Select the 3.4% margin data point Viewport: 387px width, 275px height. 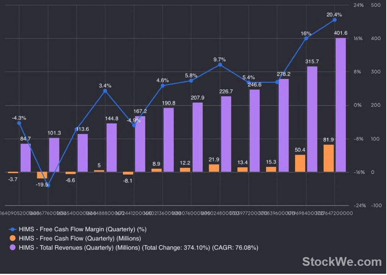(x=105, y=91)
